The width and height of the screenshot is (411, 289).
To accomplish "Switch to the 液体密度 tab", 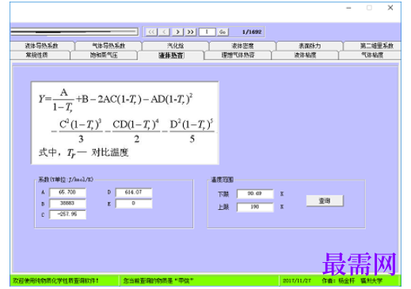I will coord(242,46).
